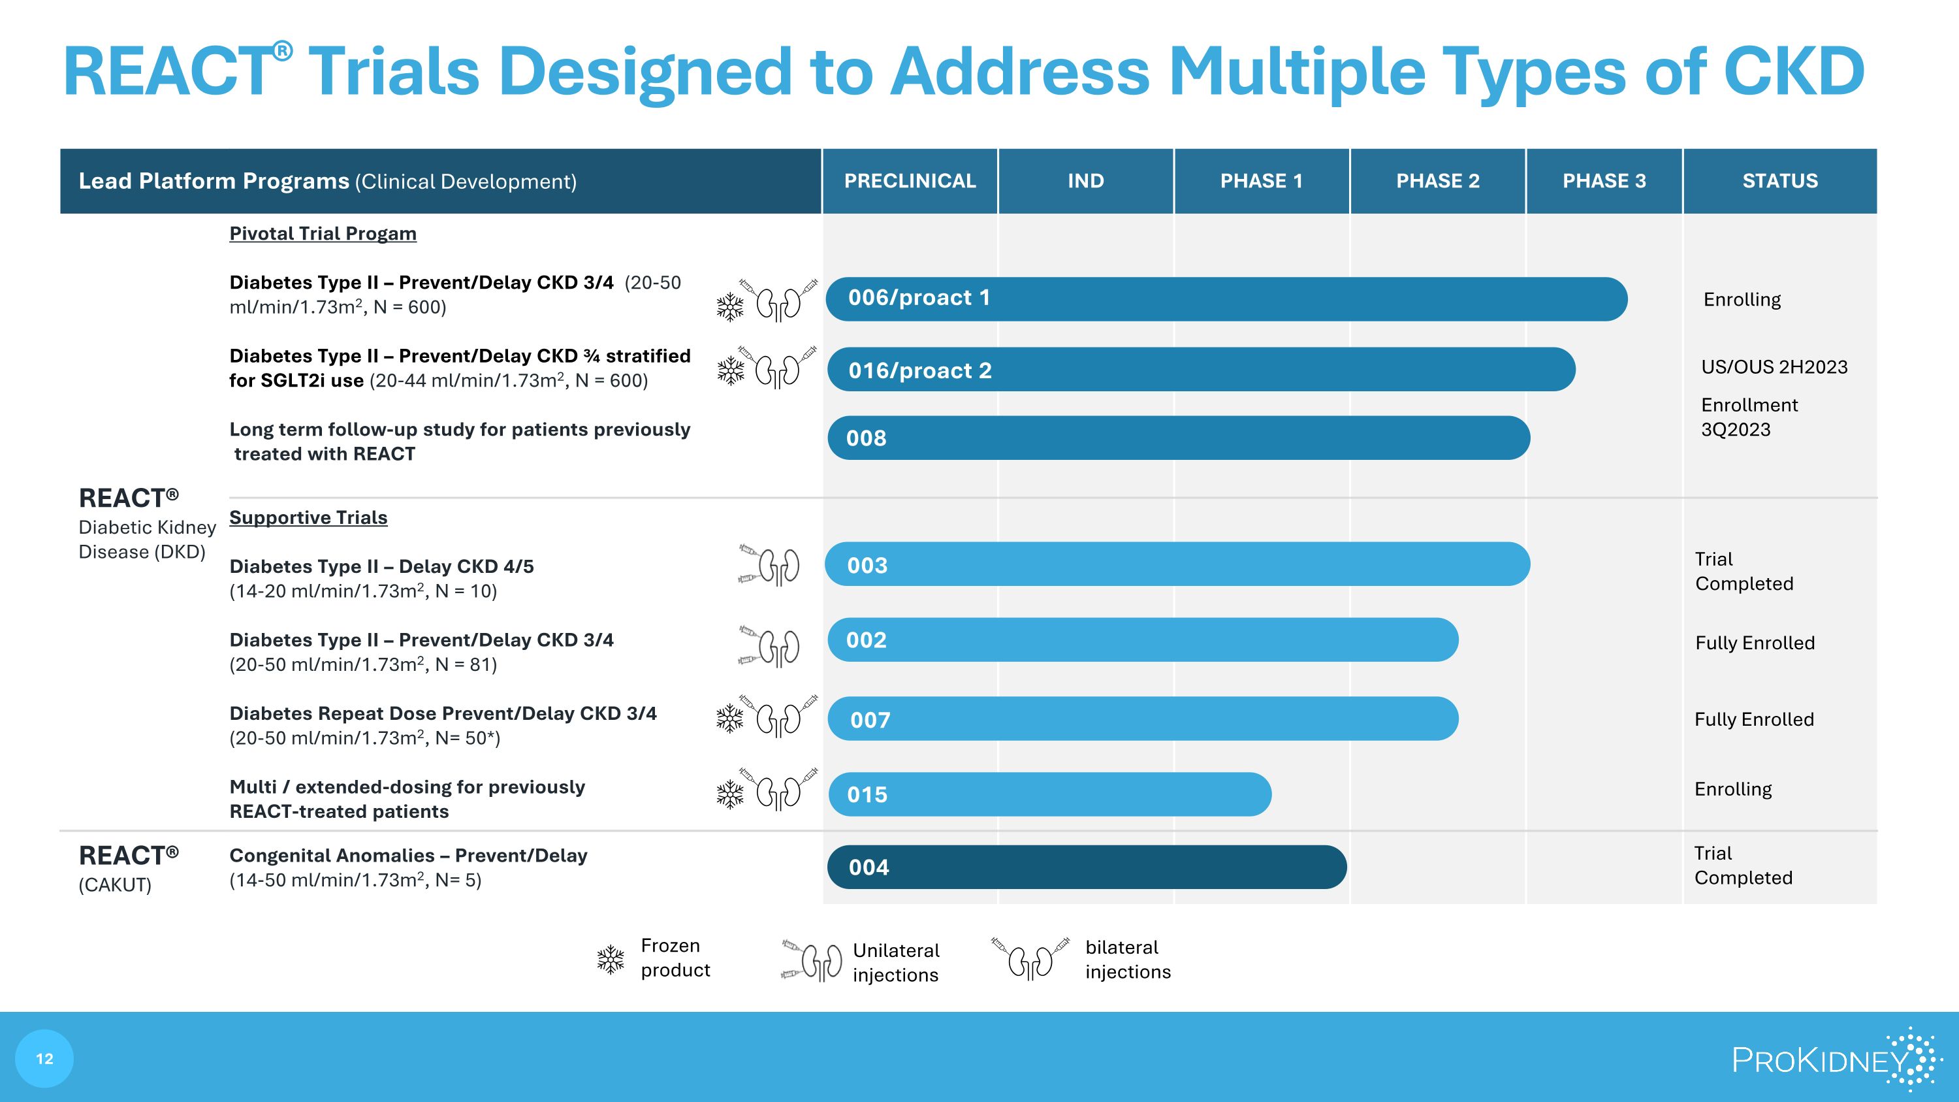Click the Frozen product snowflake legend icon
This screenshot has width=1959, height=1102.
(611, 960)
